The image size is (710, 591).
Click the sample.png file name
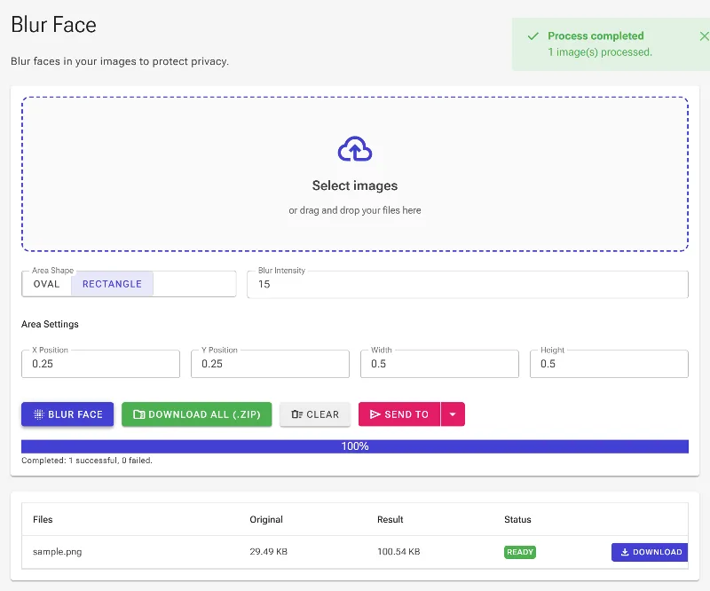[58, 552]
